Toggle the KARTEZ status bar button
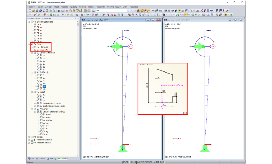Image resolution: width=272 pixels, height=164 pixels. [140, 162]
